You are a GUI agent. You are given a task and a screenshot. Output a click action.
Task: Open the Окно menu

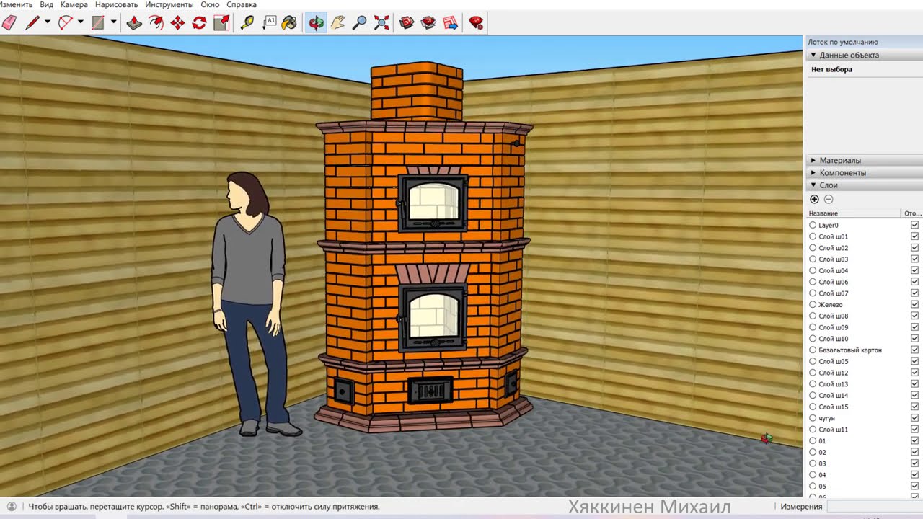pyautogui.click(x=210, y=4)
